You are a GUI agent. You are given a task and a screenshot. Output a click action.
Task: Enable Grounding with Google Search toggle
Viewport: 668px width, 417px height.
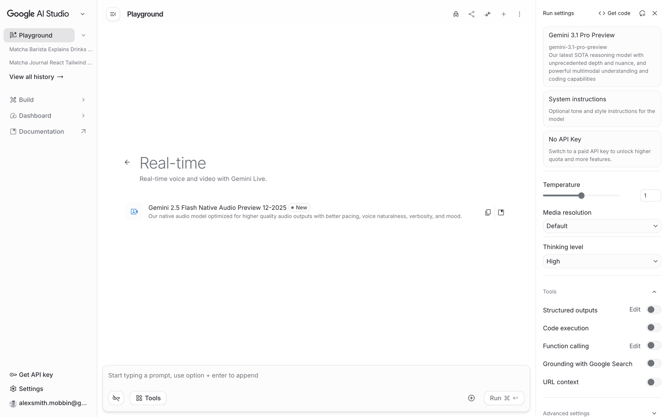pos(654,363)
